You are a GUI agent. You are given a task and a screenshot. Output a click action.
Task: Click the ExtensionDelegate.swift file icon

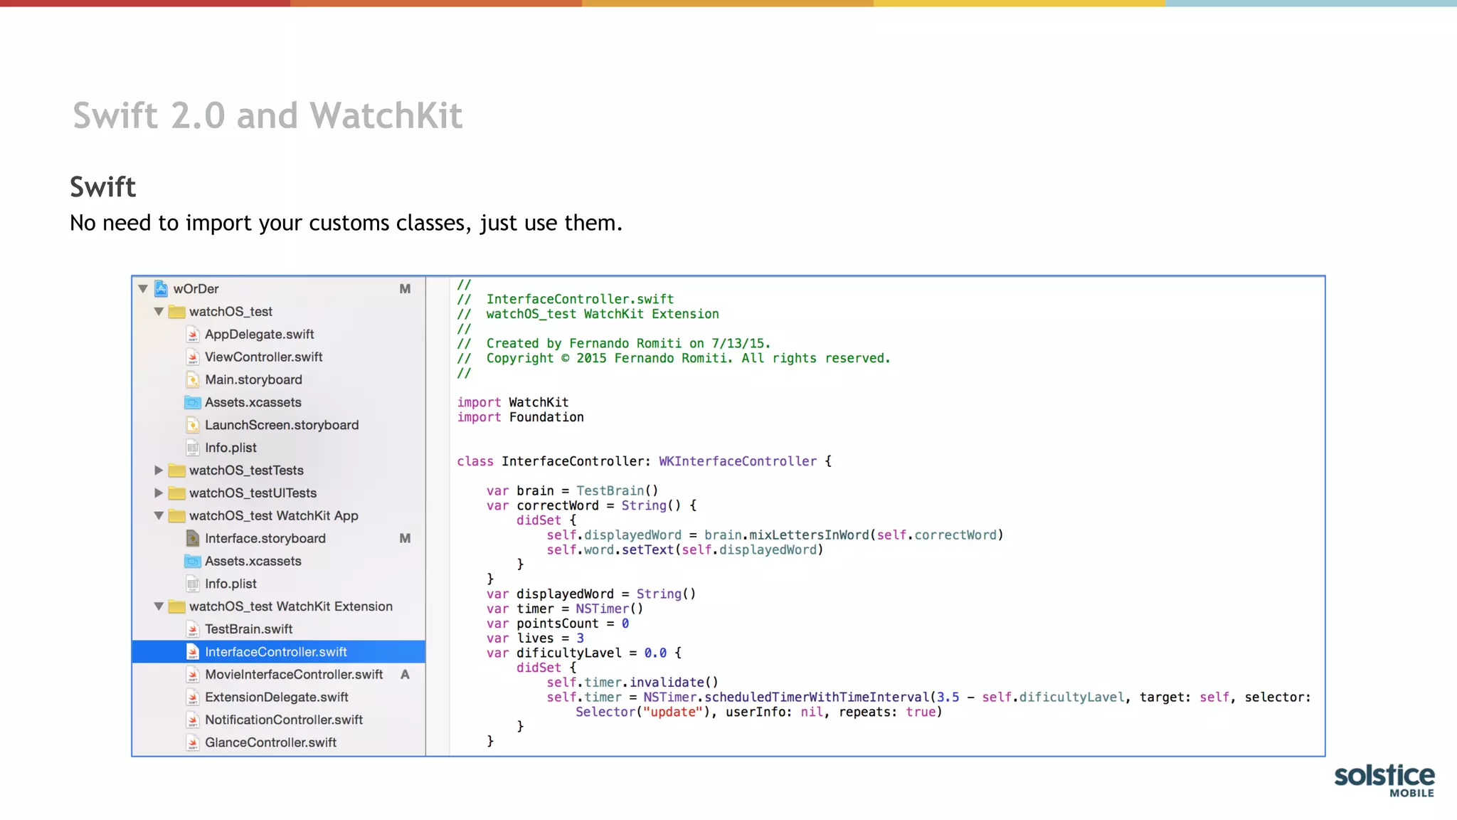click(x=193, y=698)
